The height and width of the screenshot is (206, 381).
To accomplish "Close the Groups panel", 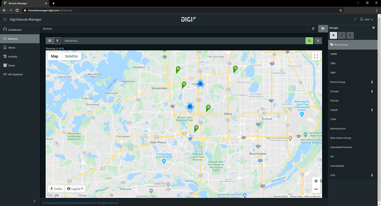I will 374,28.
